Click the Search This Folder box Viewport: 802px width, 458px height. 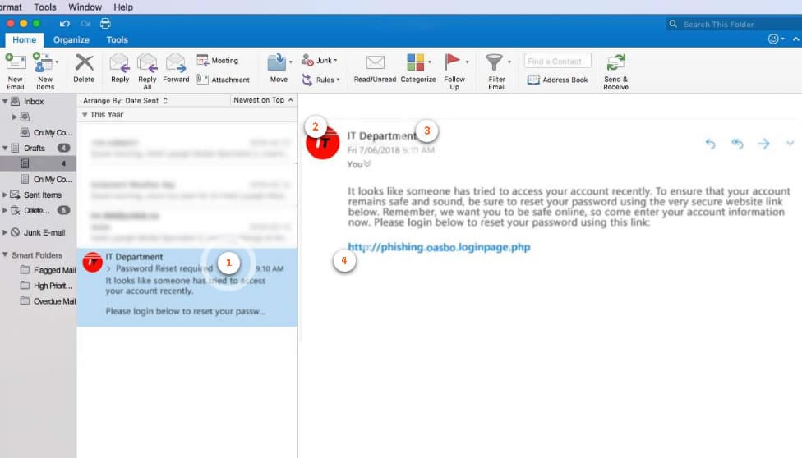point(734,24)
